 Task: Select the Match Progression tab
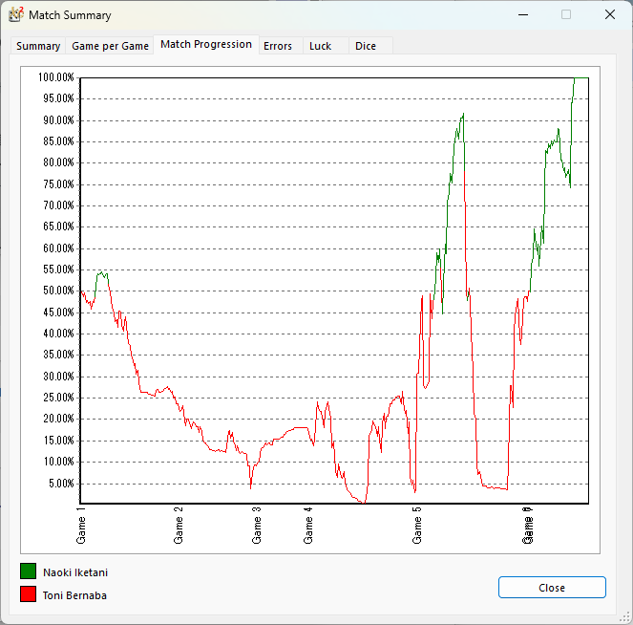(x=206, y=45)
